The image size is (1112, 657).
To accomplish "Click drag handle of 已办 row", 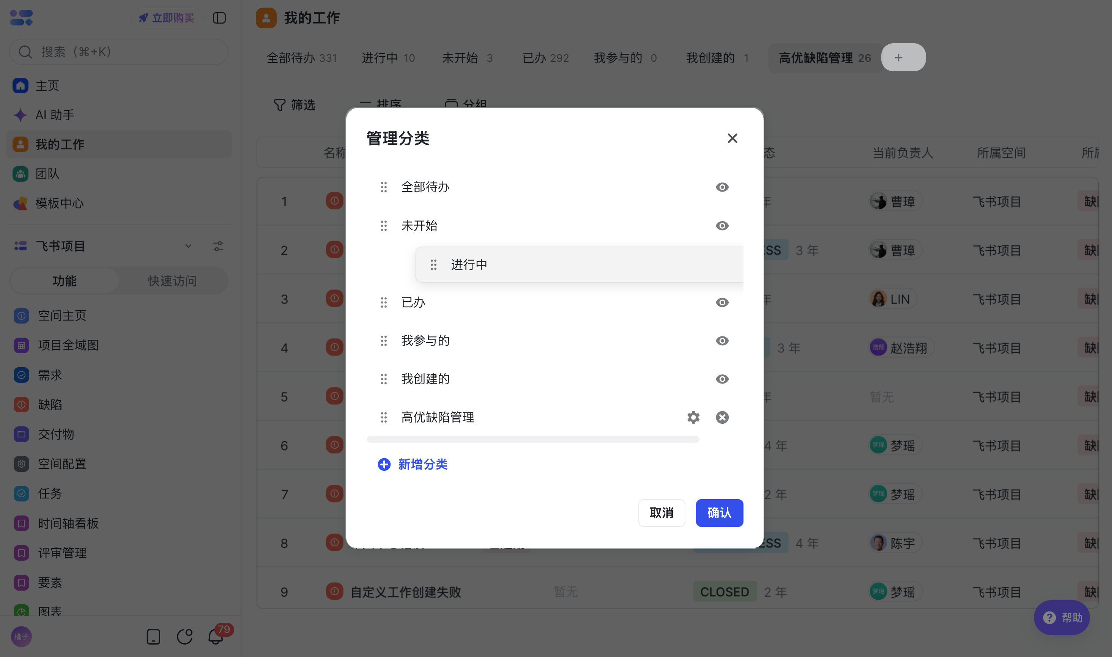I will pos(384,302).
